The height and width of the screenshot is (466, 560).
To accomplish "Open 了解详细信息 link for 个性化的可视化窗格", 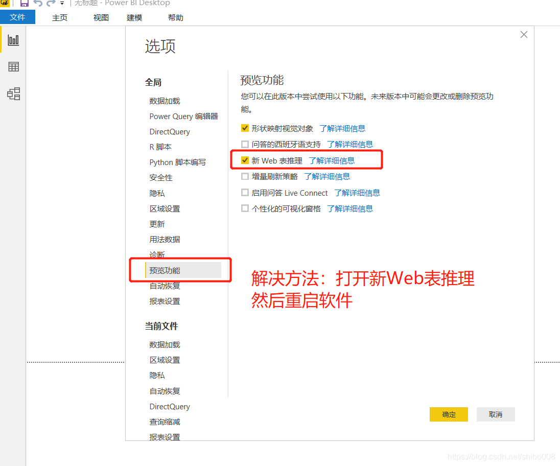I will [350, 208].
